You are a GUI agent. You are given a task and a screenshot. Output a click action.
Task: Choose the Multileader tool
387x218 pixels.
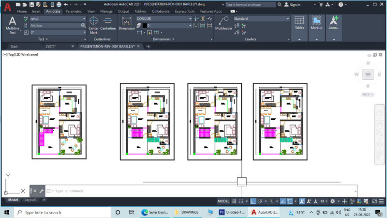point(223,23)
